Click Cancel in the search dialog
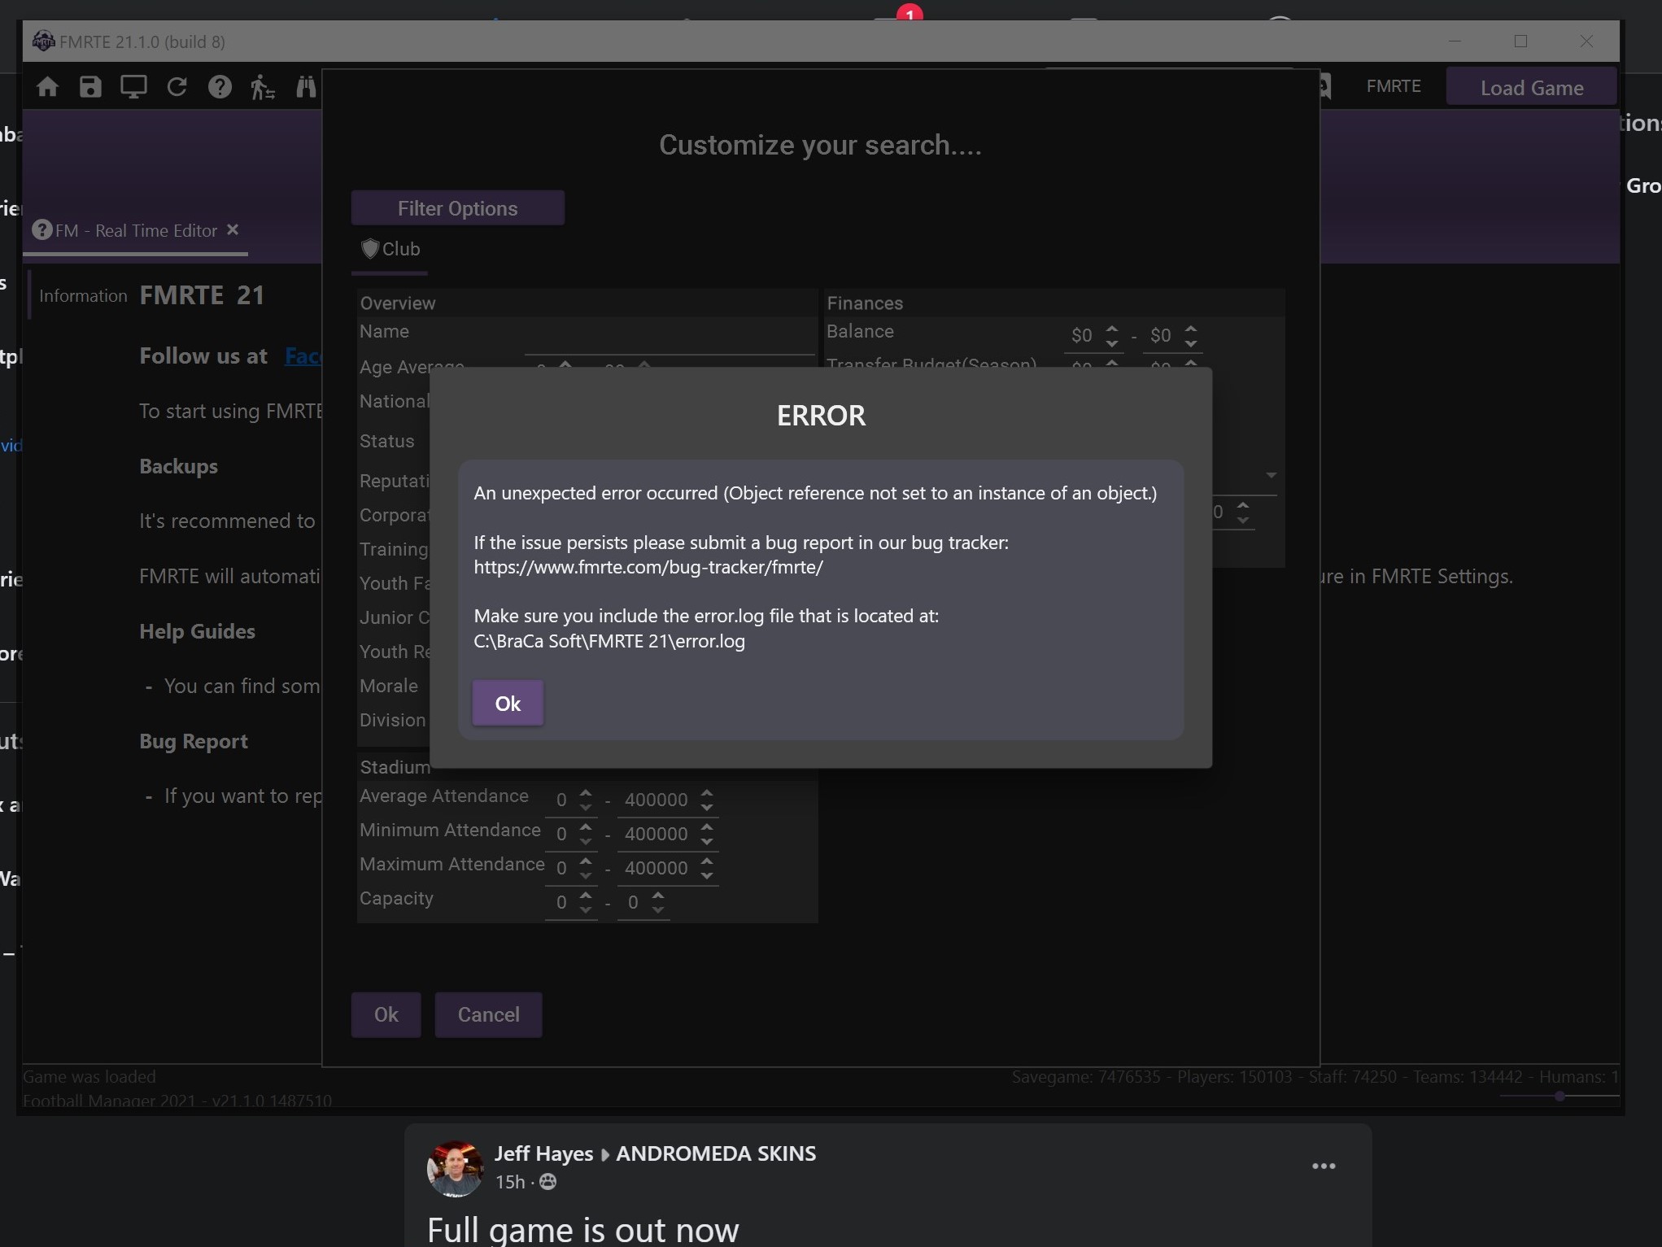 [x=488, y=1014]
